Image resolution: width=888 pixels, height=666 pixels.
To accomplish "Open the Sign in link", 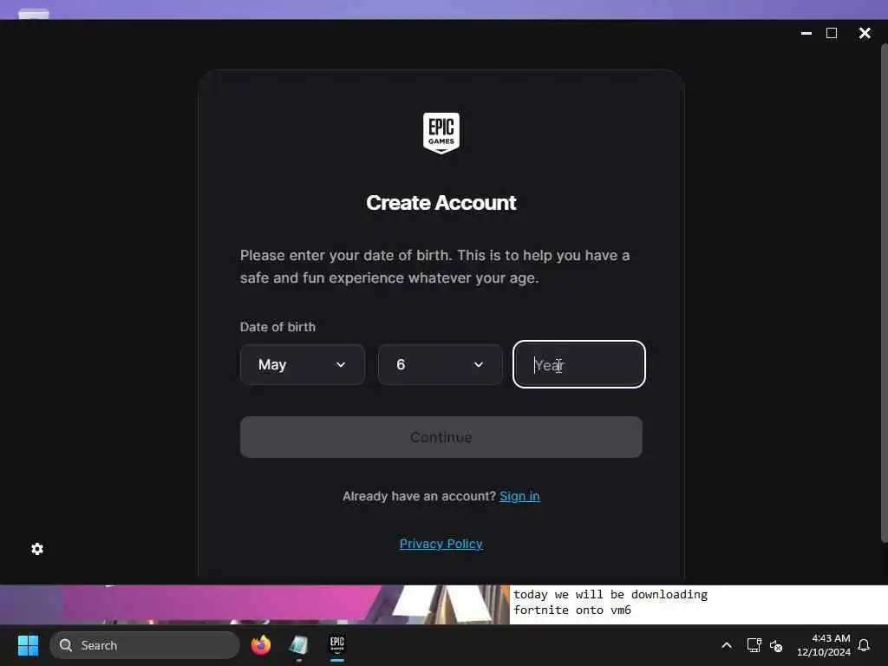I will click(519, 496).
